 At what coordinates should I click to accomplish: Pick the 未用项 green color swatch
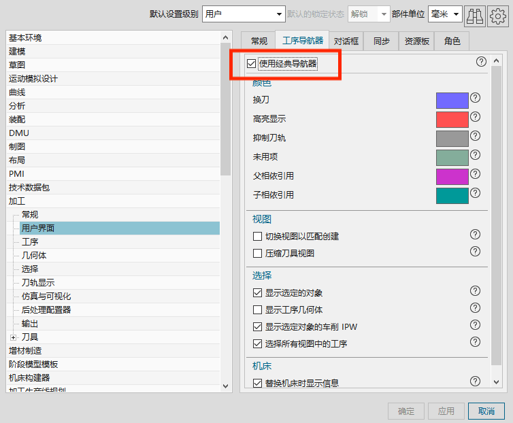click(x=452, y=157)
